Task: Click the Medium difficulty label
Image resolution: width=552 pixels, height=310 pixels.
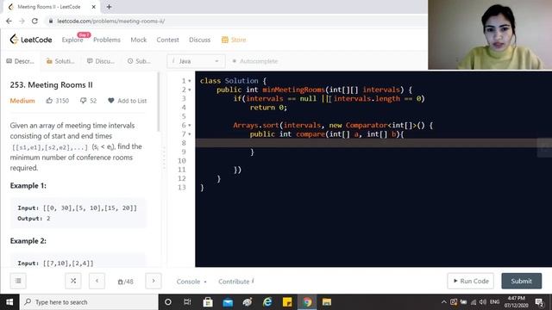Action: point(22,101)
